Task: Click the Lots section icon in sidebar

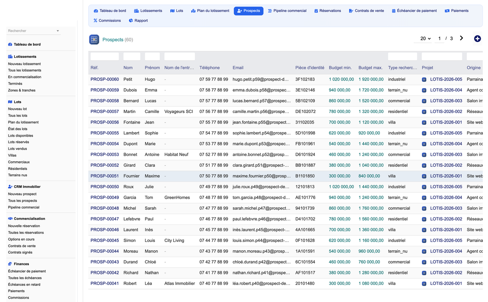Action: (x=10, y=102)
